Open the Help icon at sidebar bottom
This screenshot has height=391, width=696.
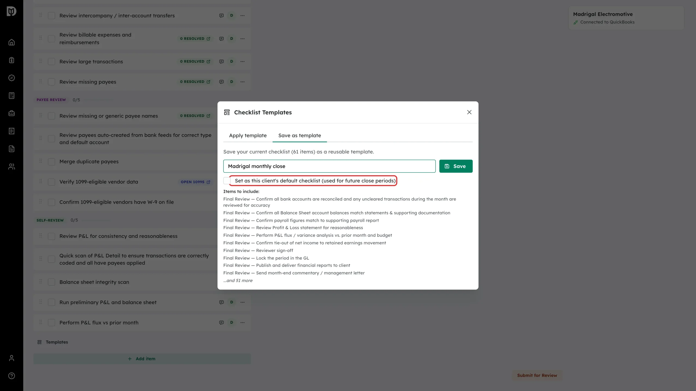coord(11,376)
